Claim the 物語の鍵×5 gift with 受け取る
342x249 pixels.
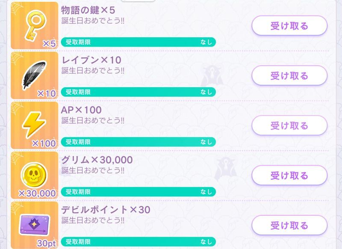[x=289, y=26]
